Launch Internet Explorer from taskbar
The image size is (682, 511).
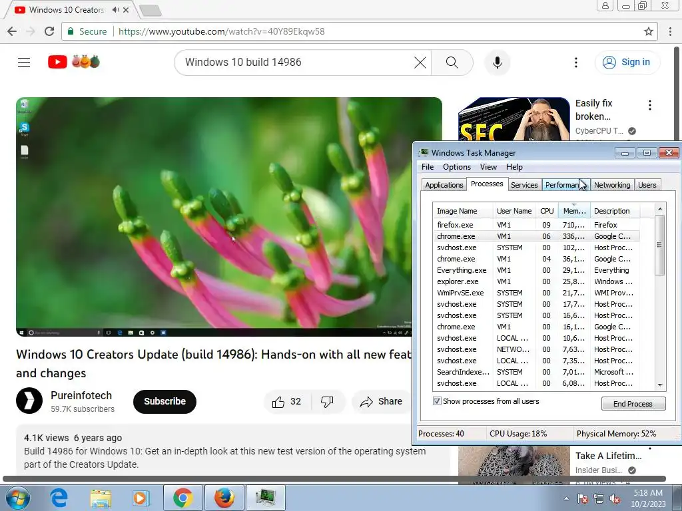point(59,498)
